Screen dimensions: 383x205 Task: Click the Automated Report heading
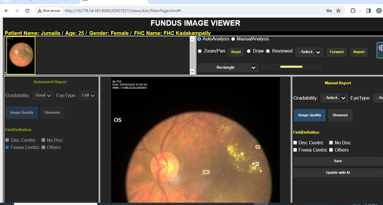50,82
